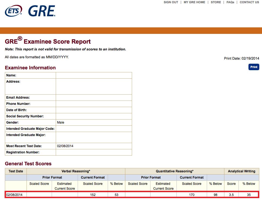
Task: Click the Verbal scaled score 152
Action: (93, 195)
